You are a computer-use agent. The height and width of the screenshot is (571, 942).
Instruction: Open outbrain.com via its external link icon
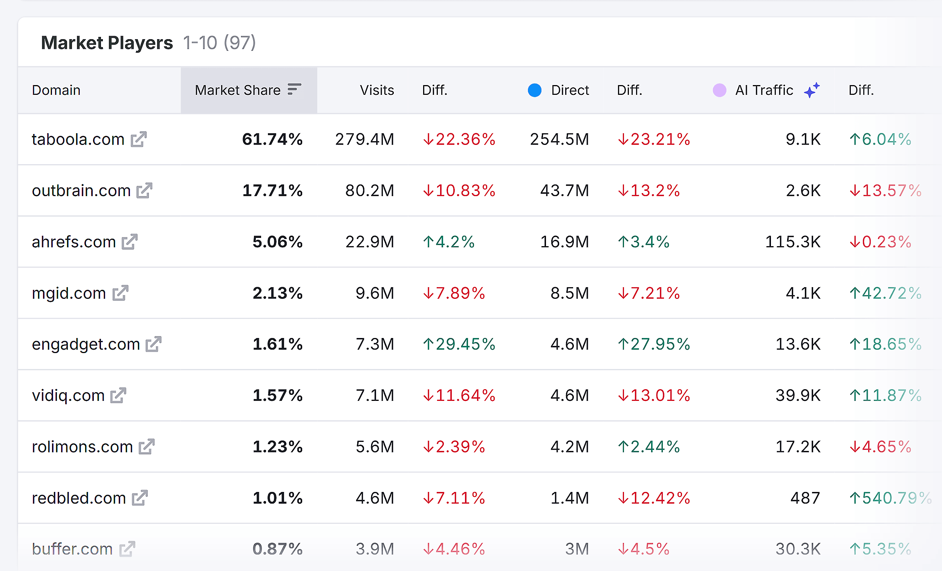pyautogui.click(x=145, y=191)
